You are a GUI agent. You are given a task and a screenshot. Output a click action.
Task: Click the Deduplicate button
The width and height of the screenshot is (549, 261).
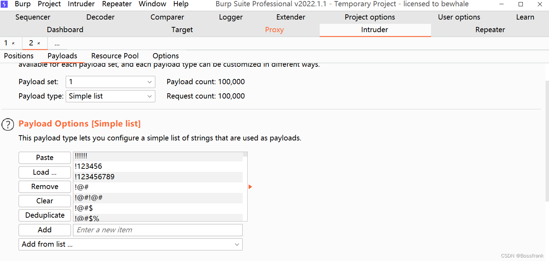[x=45, y=215]
